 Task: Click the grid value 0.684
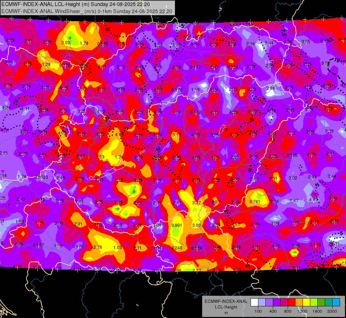click(x=197, y=248)
